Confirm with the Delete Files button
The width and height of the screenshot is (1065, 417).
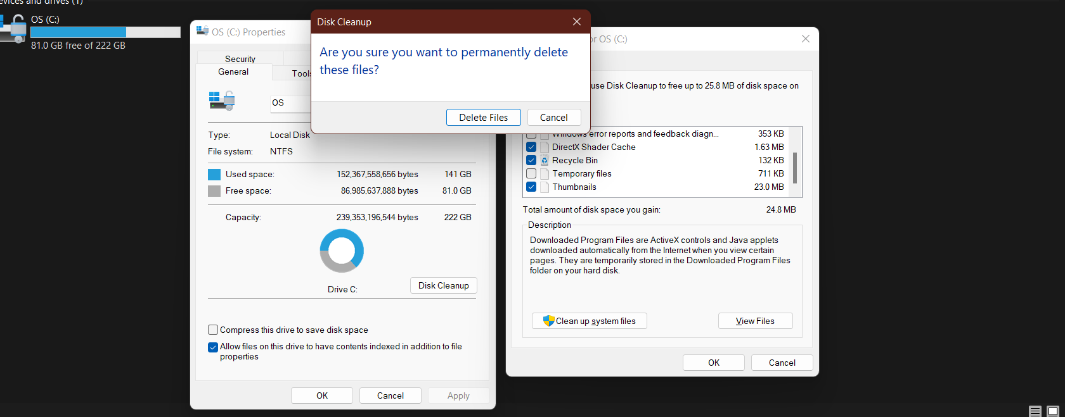click(x=483, y=118)
